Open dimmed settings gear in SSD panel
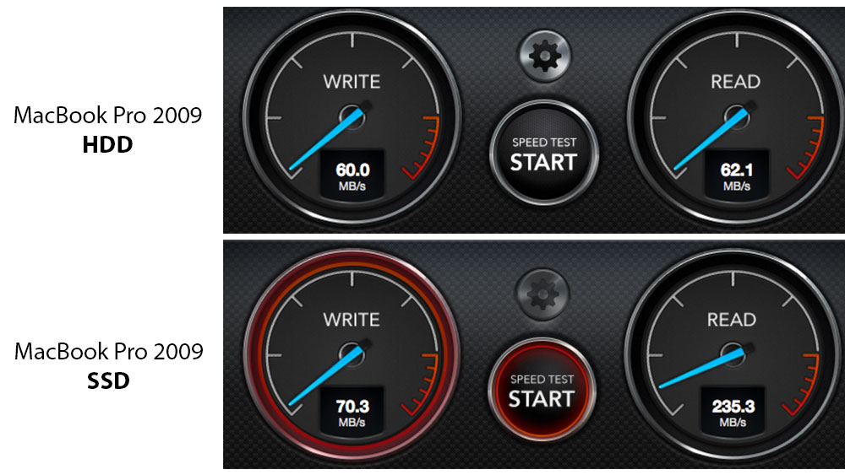This screenshot has height=475, width=845. 542,294
